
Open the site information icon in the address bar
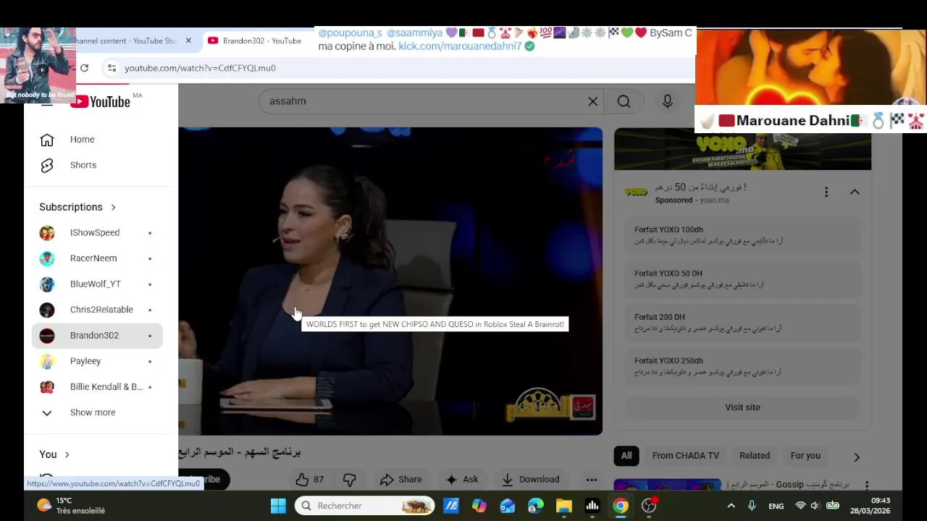pos(112,68)
